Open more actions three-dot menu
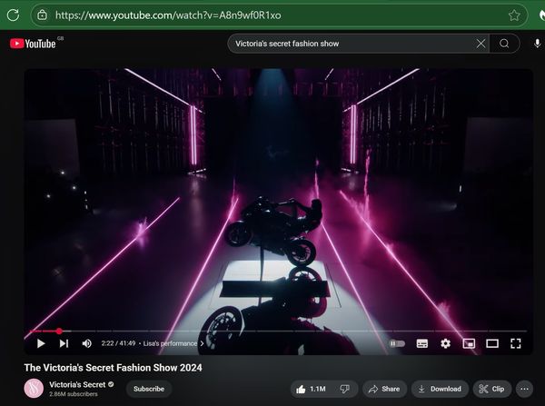 (524, 389)
